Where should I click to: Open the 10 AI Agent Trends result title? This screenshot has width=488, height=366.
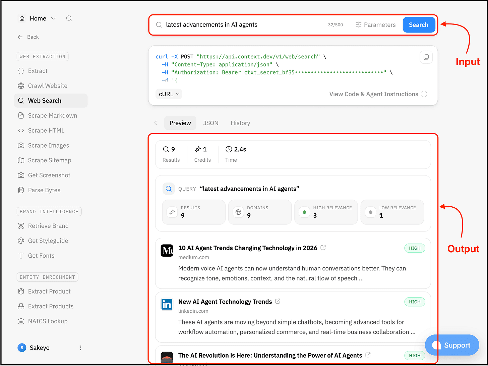248,248
